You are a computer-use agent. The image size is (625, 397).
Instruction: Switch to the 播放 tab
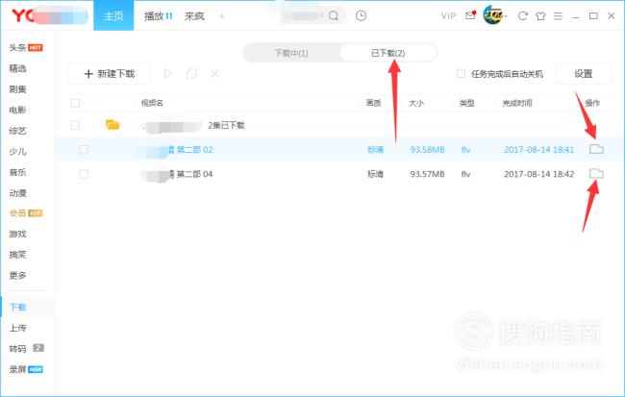159,16
